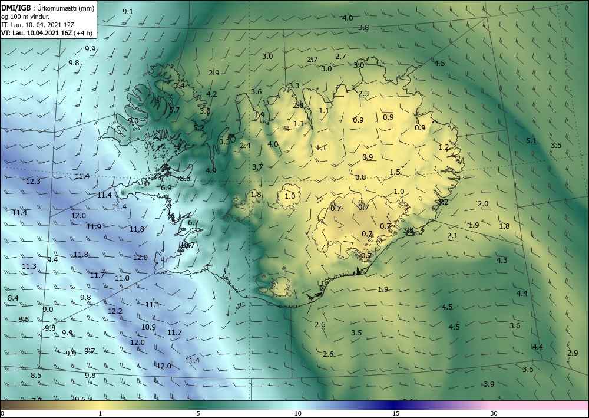The image size is (589, 418).
Task: Click the legend tick label '5'
Action: click(x=198, y=413)
